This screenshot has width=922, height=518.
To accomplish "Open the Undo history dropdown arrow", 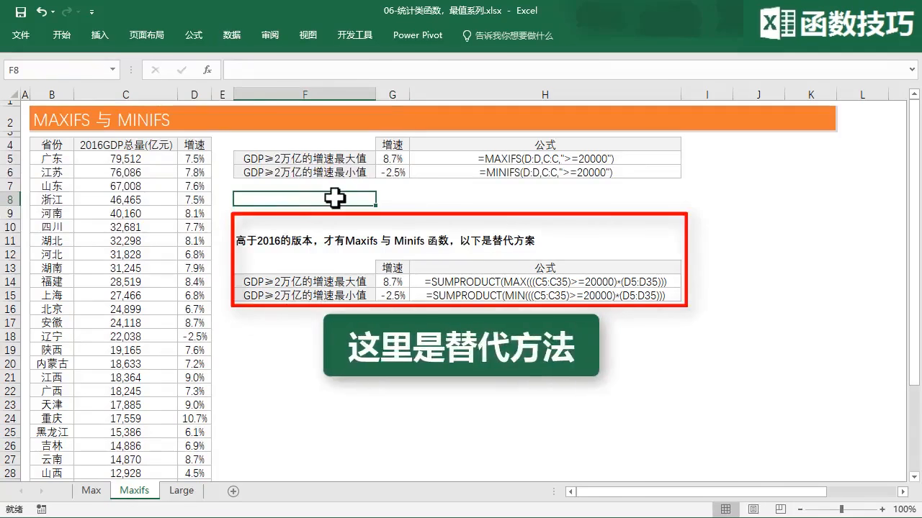I will [x=55, y=12].
